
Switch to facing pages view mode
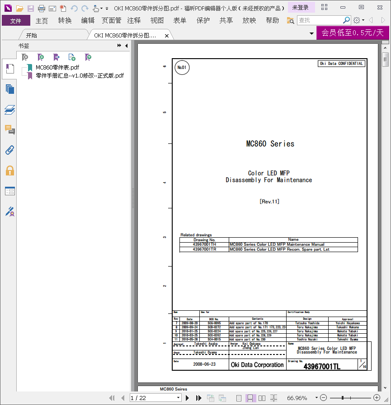coord(262,398)
